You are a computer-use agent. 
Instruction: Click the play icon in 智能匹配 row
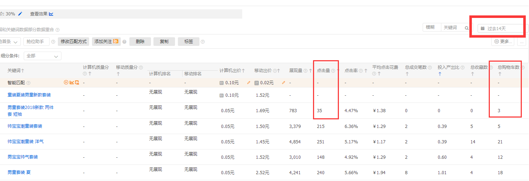[66, 82]
